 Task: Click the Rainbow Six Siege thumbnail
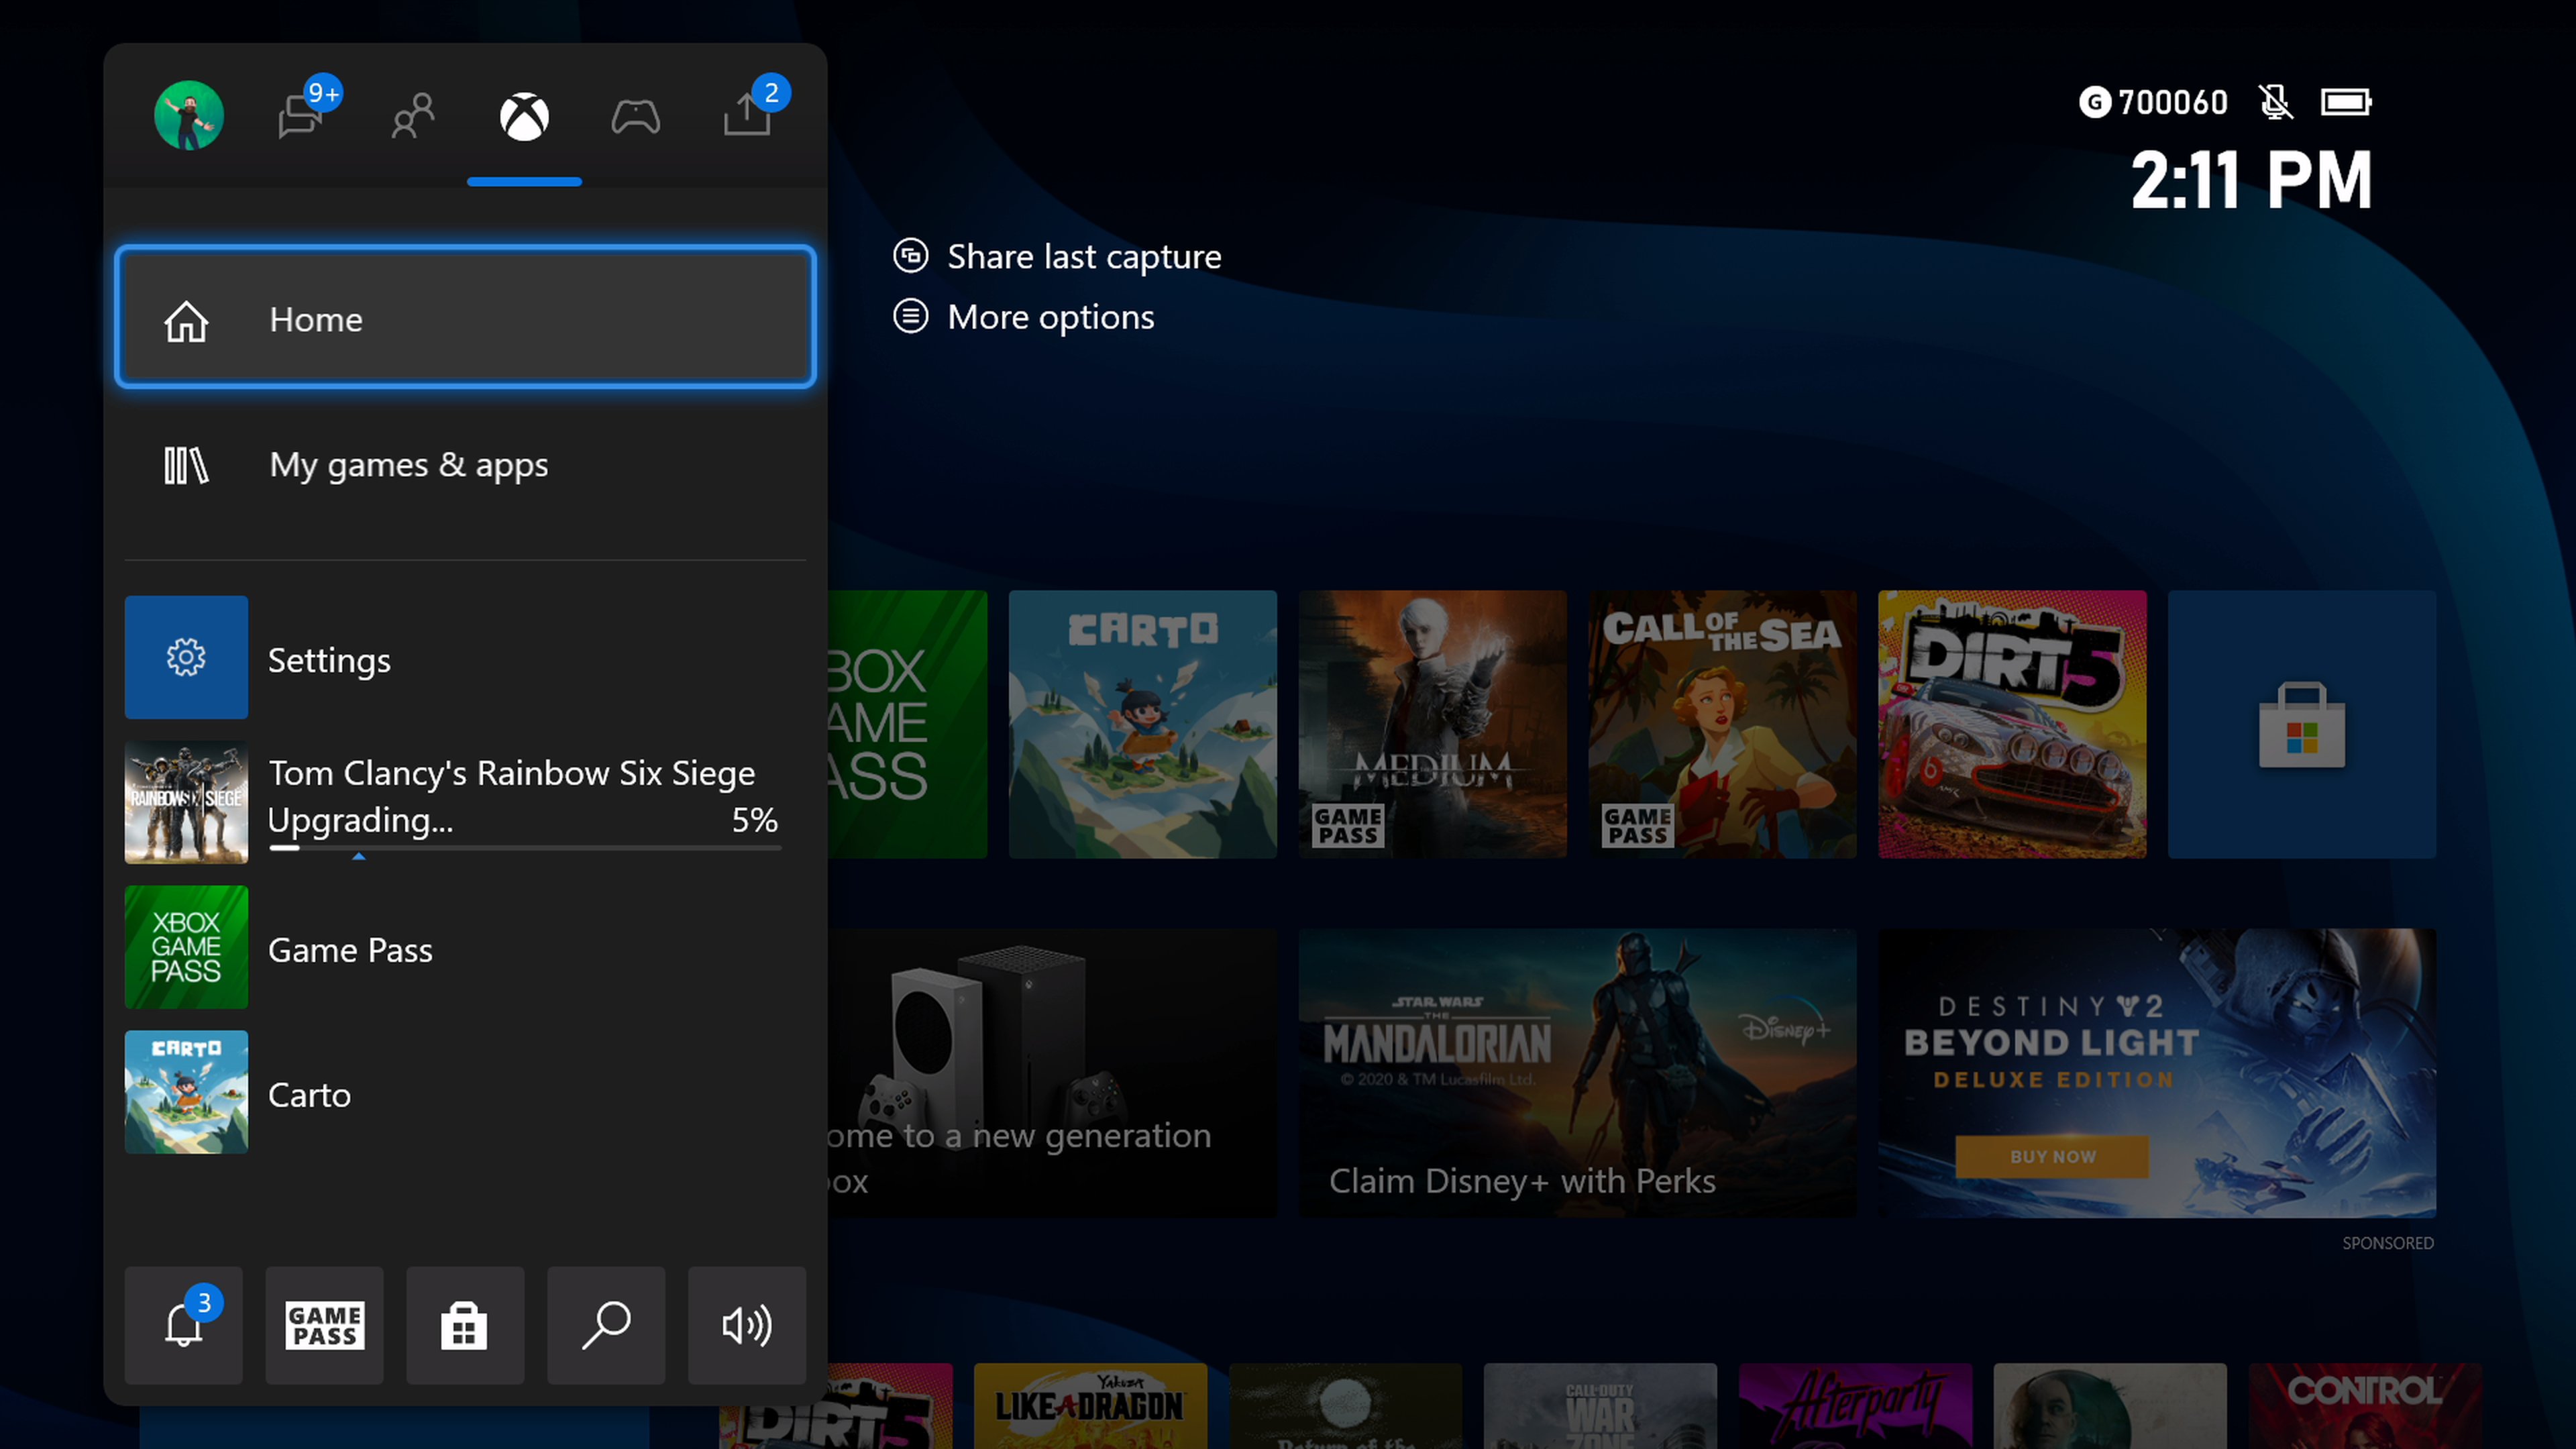[186, 802]
